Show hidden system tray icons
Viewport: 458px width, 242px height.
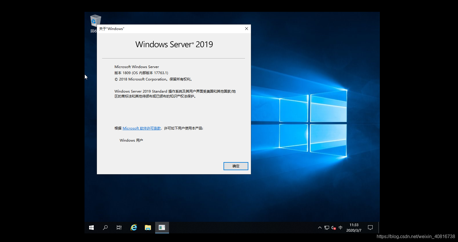click(x=320, y=228)
